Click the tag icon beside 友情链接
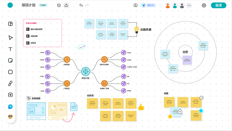The image size is (232, 131). point(29,98)
